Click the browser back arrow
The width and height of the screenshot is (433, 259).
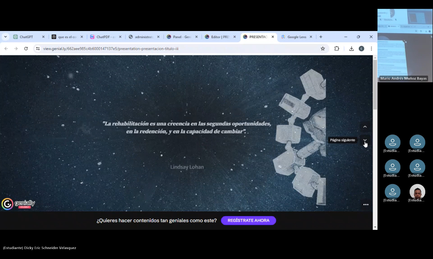6,49
